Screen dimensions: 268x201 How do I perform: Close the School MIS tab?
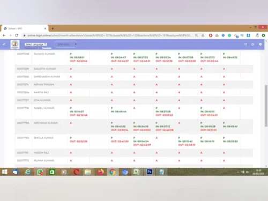(45, 28)
